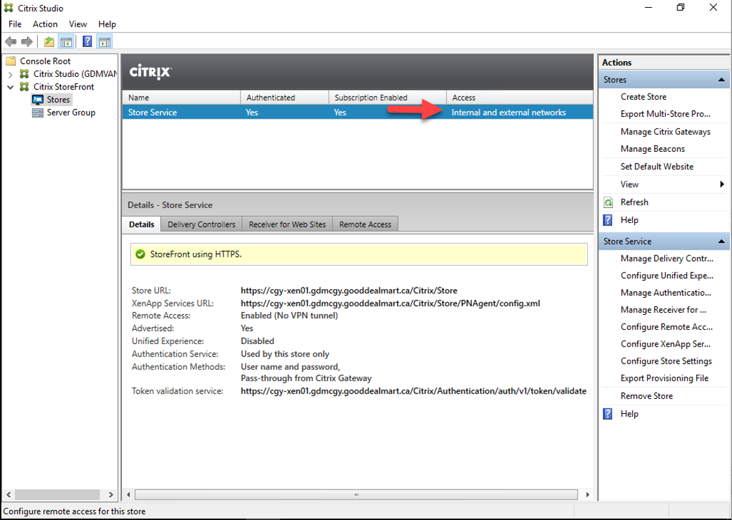Click the green Refresh icon in Actions
732x520 pixels.
tap(608, 202)
